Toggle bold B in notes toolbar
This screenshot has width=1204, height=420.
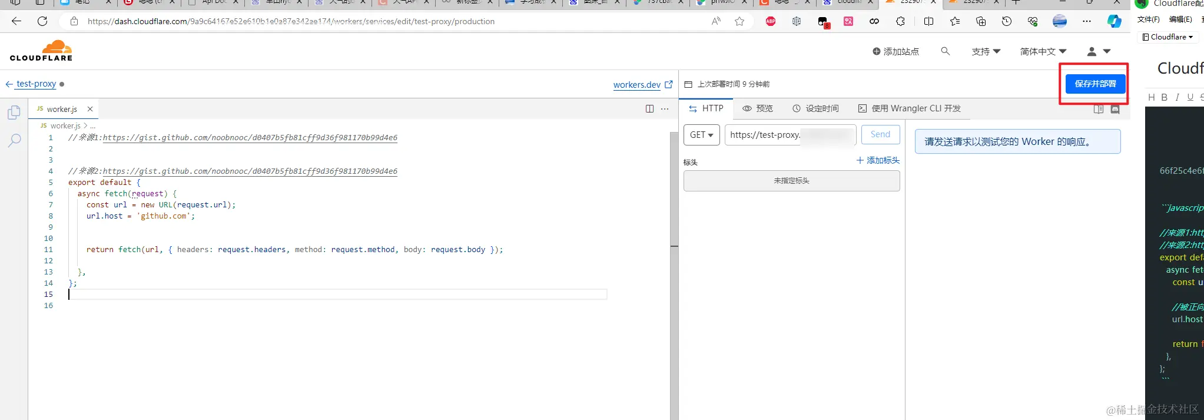(1164, 97)
